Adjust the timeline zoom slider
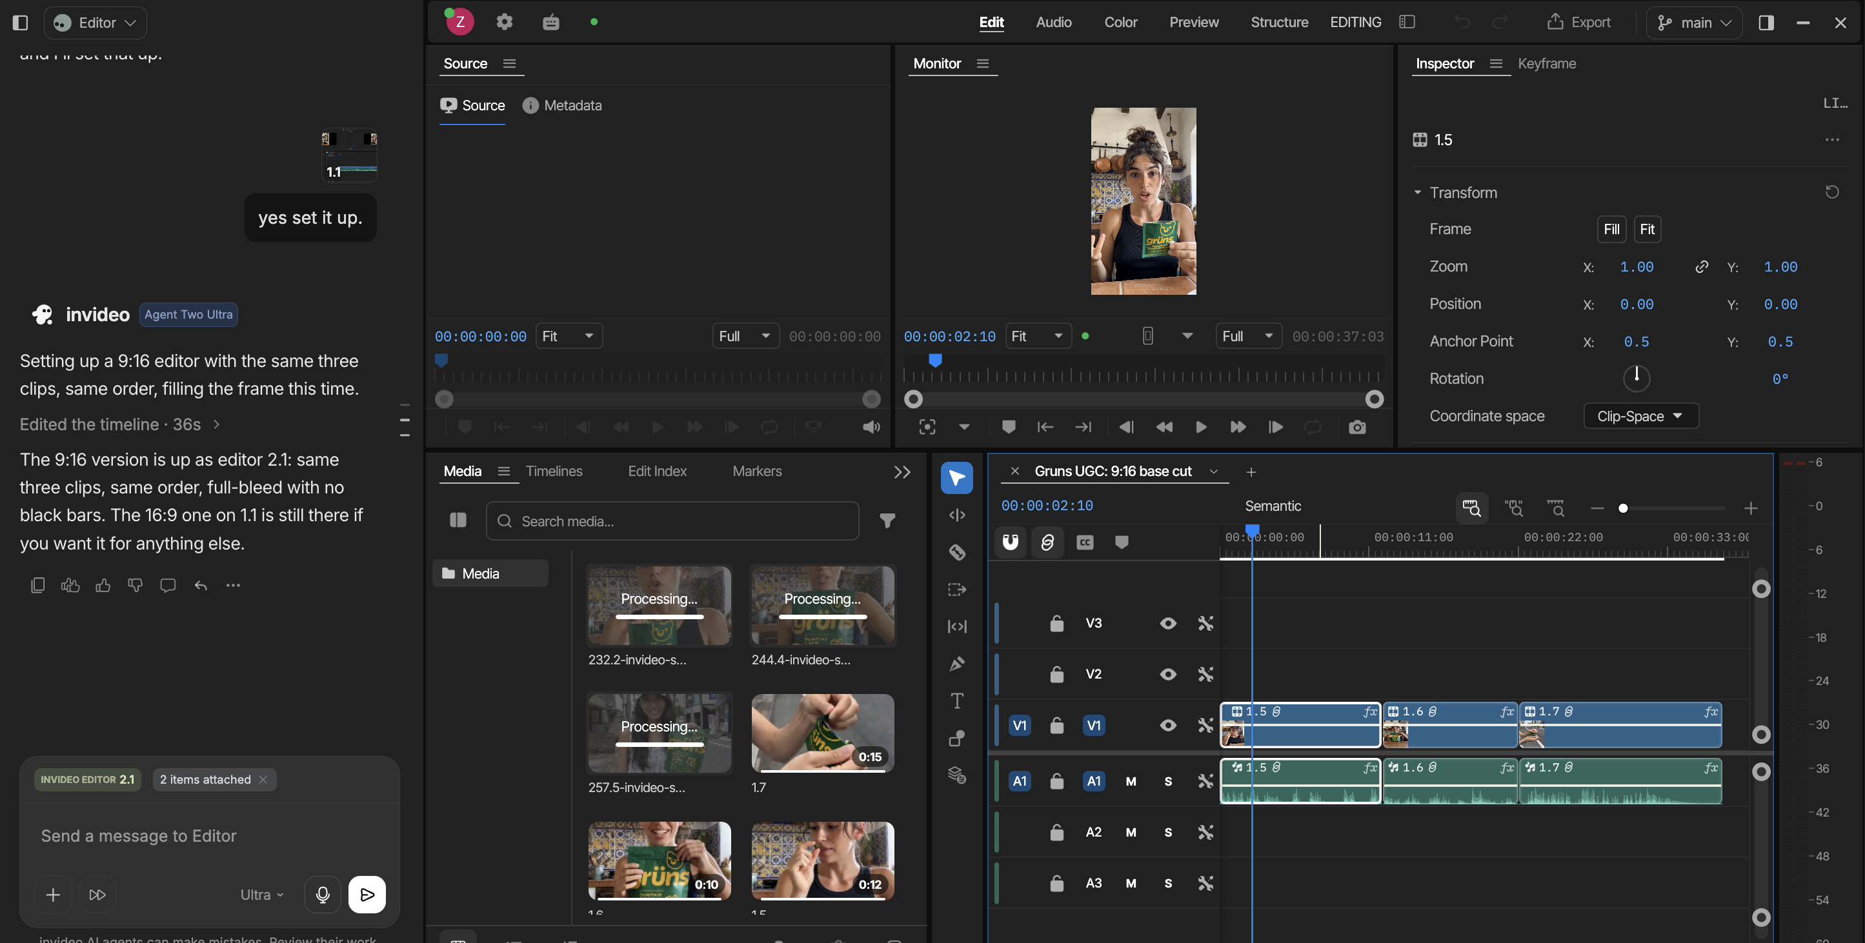Viewport: 1865px width, 943px height. coord(1622,508)
